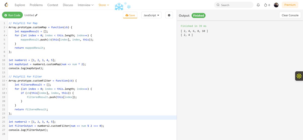Click 'filteredResult.push(this[index]);' line

[x=52, y=97]
